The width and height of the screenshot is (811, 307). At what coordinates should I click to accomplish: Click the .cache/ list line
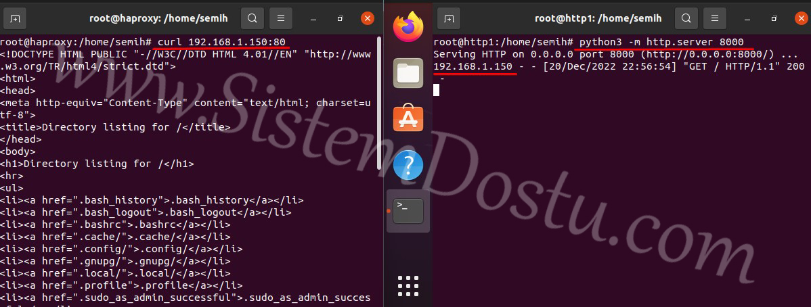(x=115, y=237)
